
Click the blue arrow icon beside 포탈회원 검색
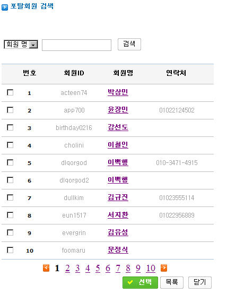[x=5, y=7]
